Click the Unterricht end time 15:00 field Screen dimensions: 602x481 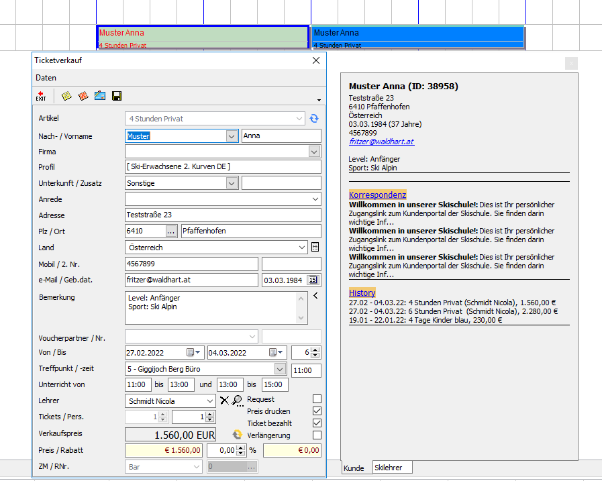[275, 384]
